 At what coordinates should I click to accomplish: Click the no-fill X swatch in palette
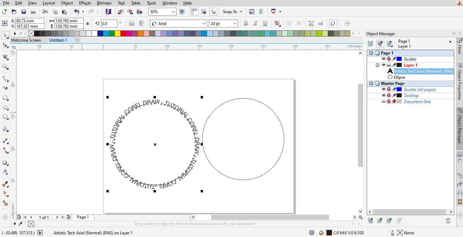coord(31,33)
